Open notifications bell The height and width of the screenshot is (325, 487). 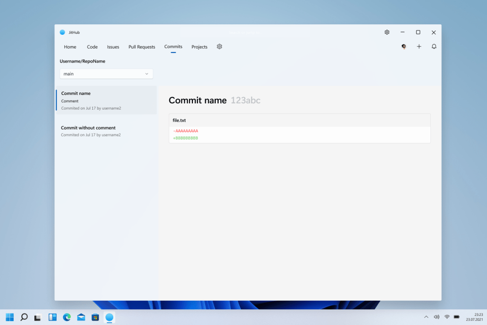point(434,47)
